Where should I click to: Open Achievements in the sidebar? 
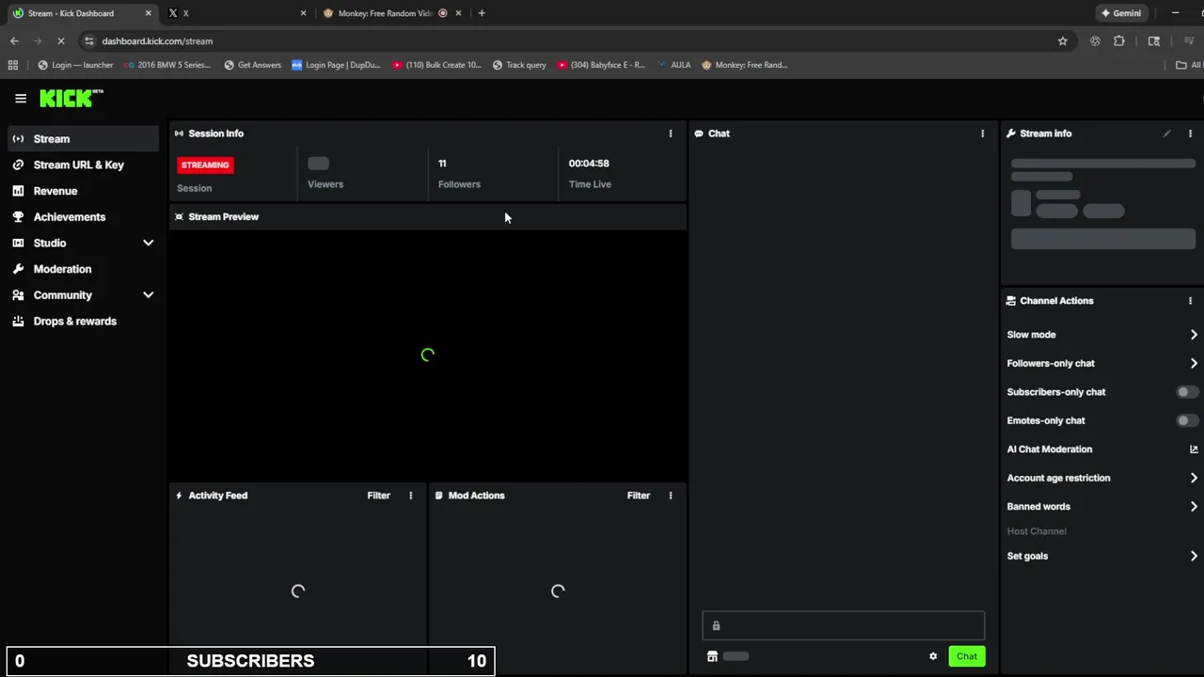click(x=70, y=217)
